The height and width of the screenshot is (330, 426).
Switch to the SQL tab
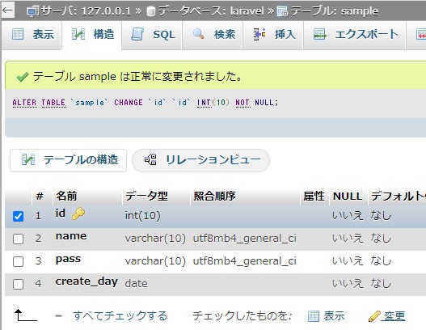(x=153, y=35)
